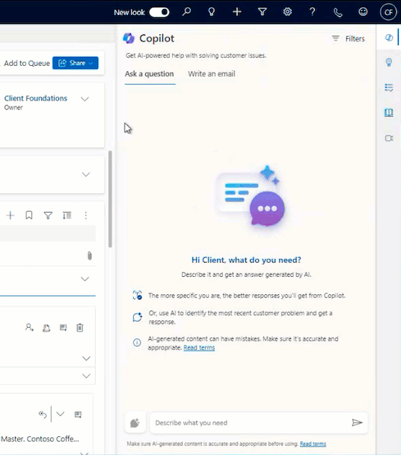Open the Teams video icon in sidebar

[389, 138]
